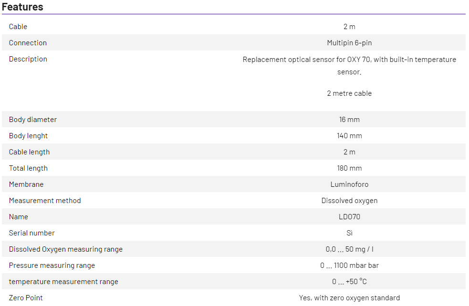
Task: Click the Features heading
Action: (x=22, y=7)
